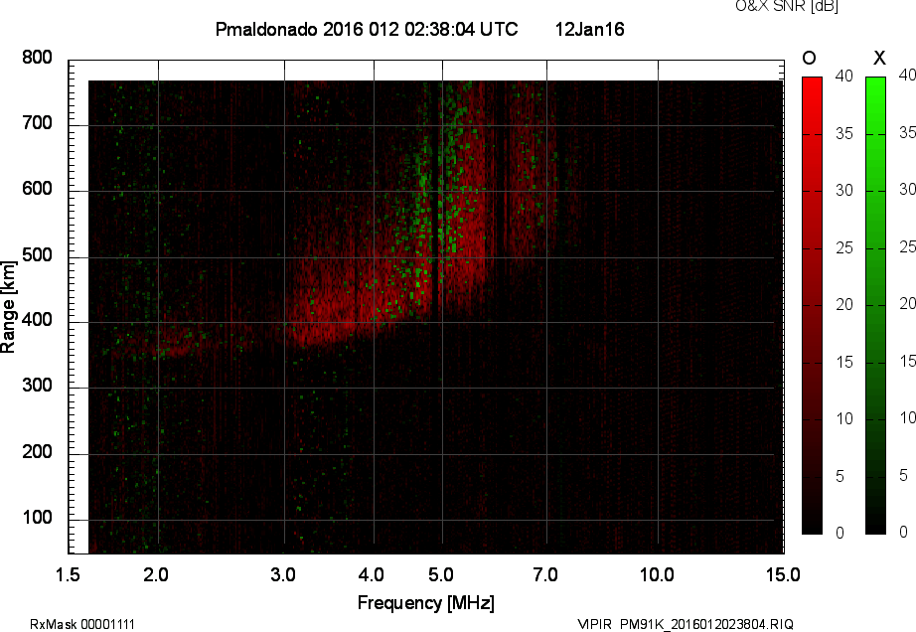Click the plot title 'Pmaldonado 2016 012 02:38:04 UTC'

[367, 29]
